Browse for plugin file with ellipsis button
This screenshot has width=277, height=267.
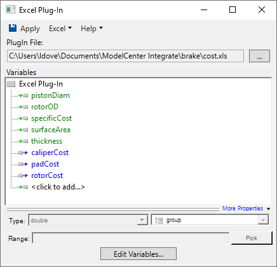coord(259,56)
